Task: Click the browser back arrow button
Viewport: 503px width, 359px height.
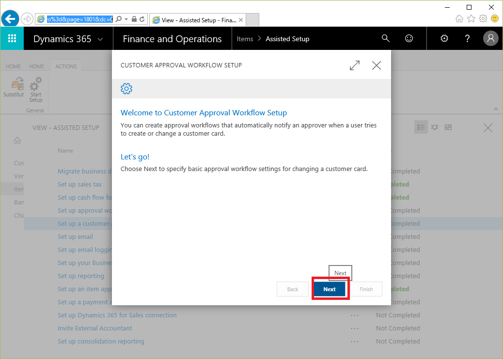Action: point(10,19)
